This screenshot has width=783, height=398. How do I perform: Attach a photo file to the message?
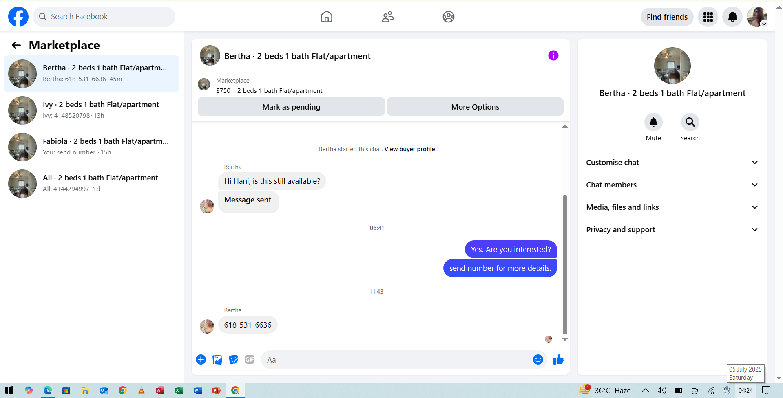(217, 360)
